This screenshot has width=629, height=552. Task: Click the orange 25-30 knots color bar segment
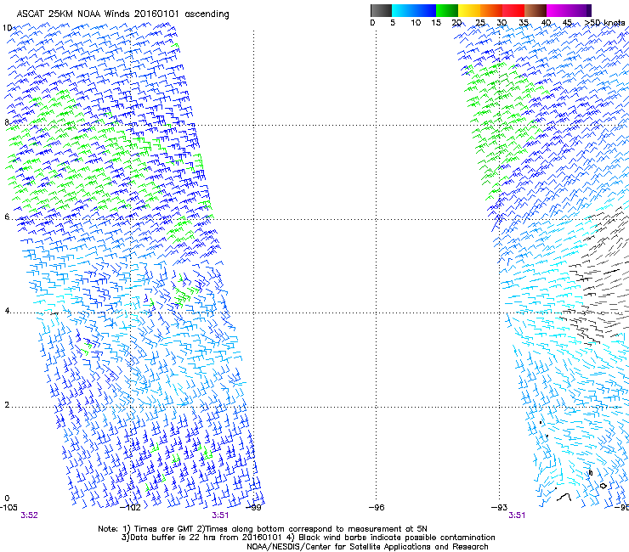point(491,10)
